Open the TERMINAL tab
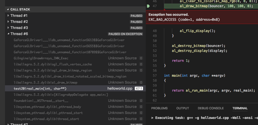This screenshot has height=125, width=258. (240, 108)
